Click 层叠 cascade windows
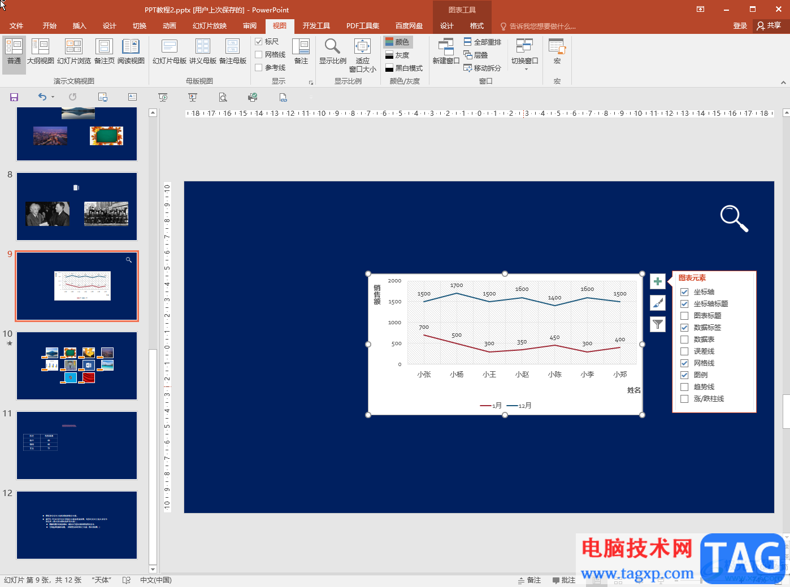 pyautogui.click(x=476, y=55)
